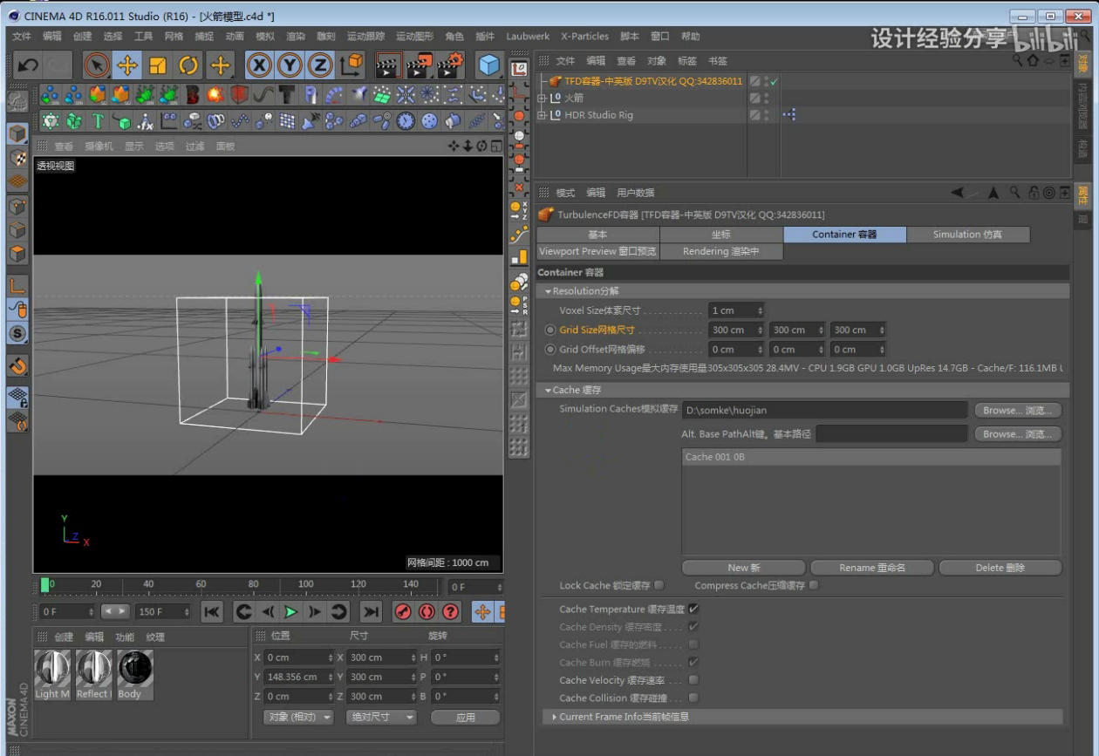Browse for Simulation Caches folder
The height and width of the screenshot is (756, 1099).
click(1018, 410)
